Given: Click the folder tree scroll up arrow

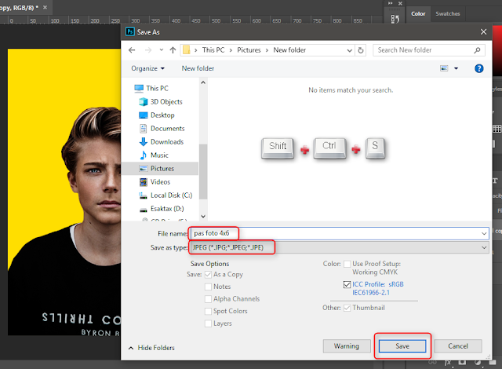Looking at the screenshot, I should click(x=203, y=82).
